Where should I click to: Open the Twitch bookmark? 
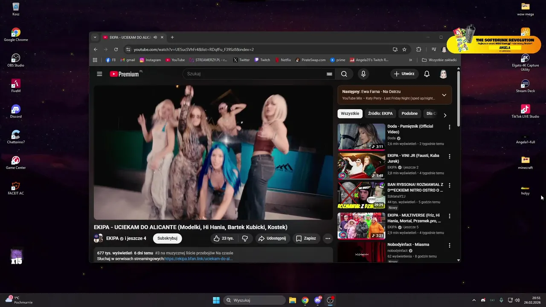tap(262, 60)
